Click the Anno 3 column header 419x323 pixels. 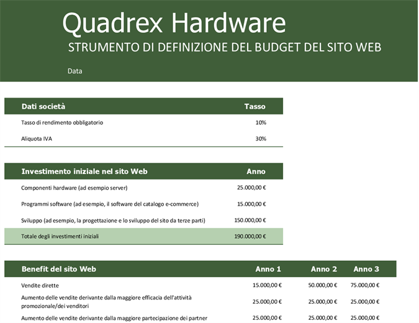point(366,269)
